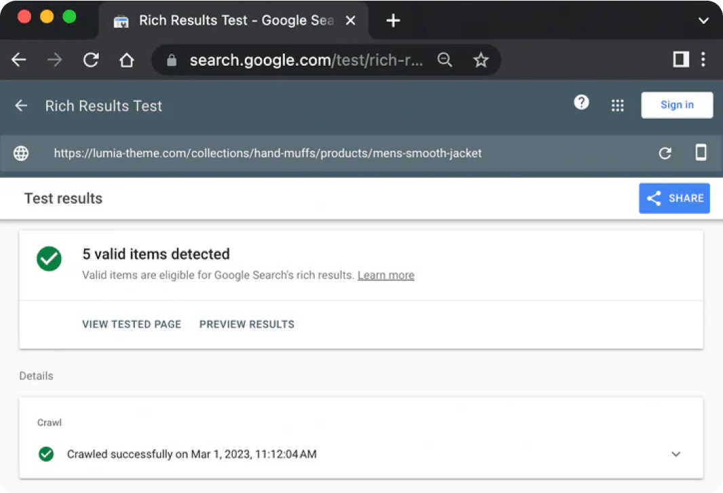Bookmark this page with the star icon
Screen dimensions: 723x493
(x=481, y=60)
